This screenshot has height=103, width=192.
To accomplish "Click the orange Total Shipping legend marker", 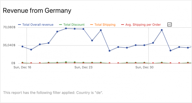I will (x=91, y=25).
